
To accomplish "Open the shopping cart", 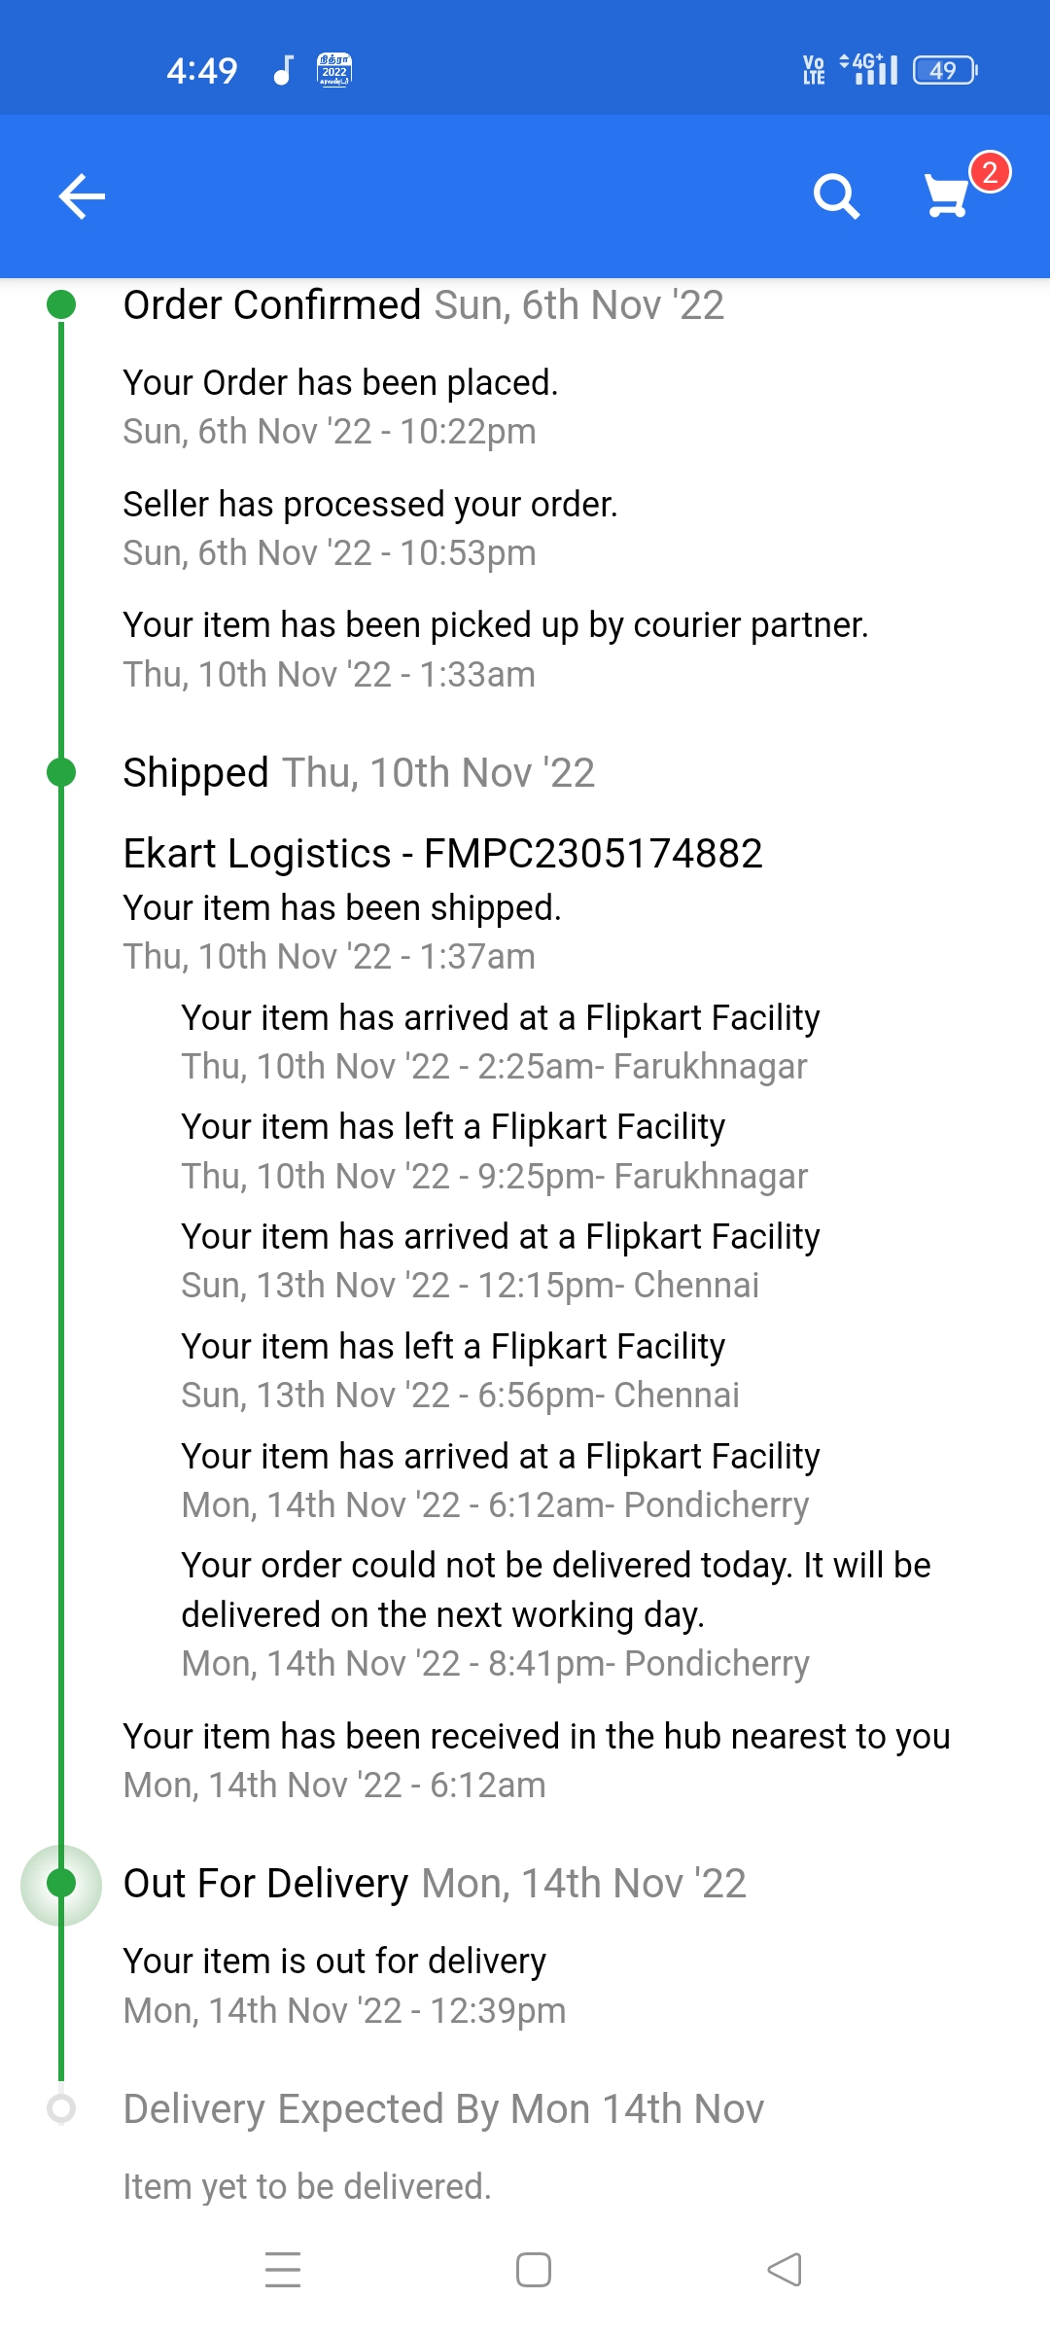I will [946, 197].
